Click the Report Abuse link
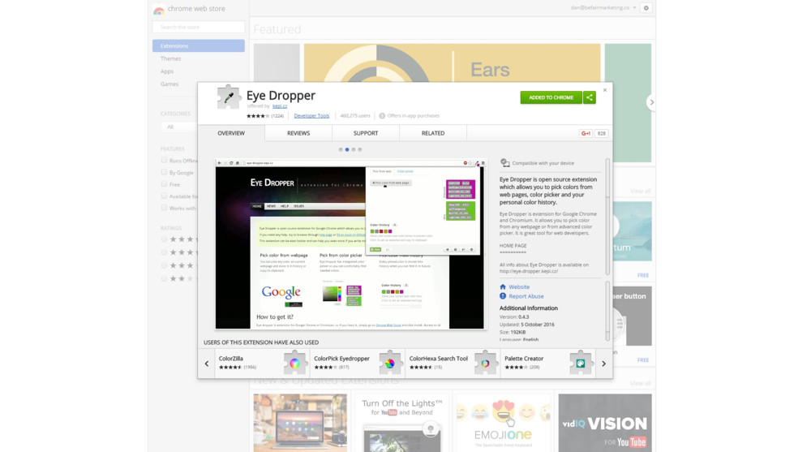Viewport: 811px width, 452px height. 526,296
